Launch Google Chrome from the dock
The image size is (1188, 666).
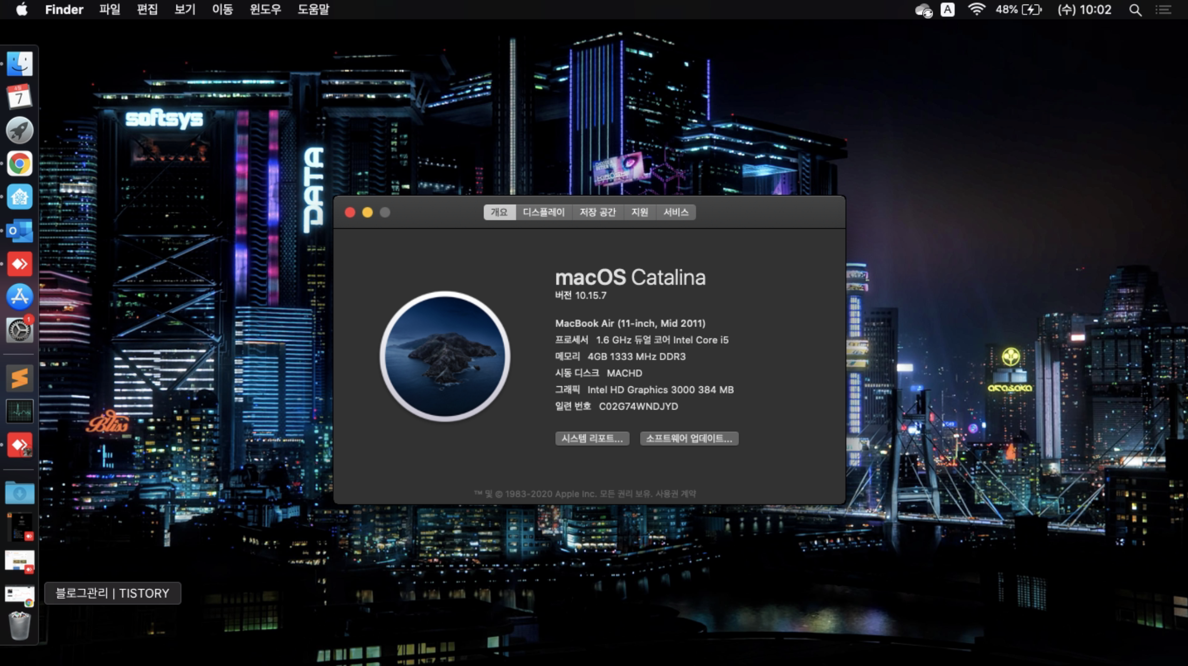point(20,164)
